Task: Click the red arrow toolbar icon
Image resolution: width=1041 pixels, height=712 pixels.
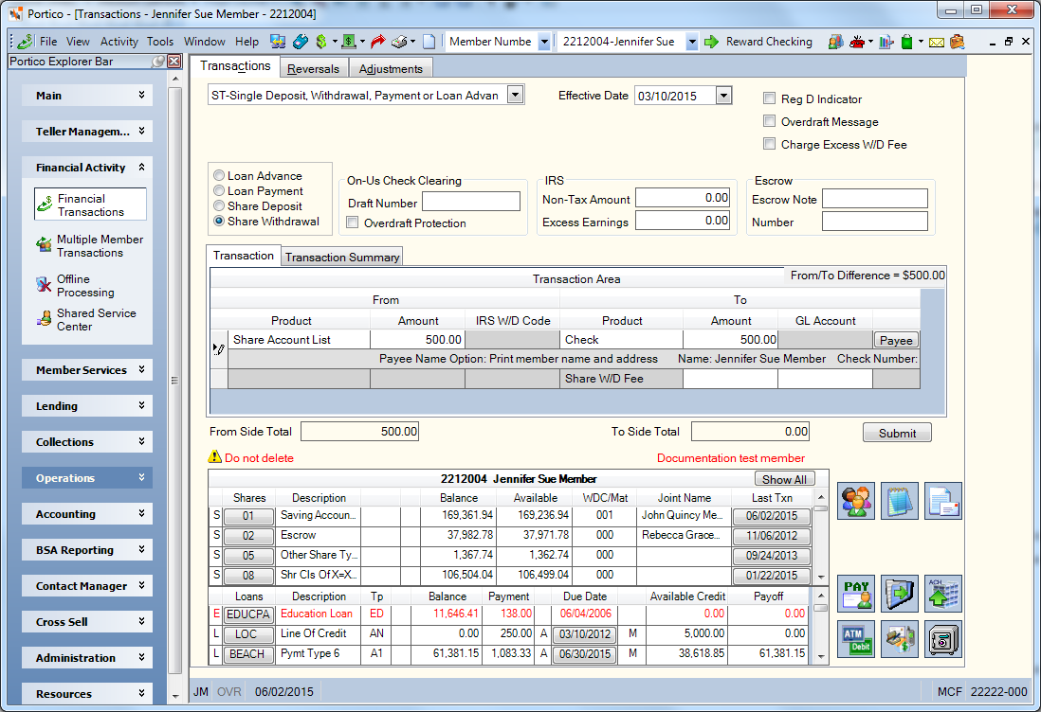Action: tap(377, 42)
